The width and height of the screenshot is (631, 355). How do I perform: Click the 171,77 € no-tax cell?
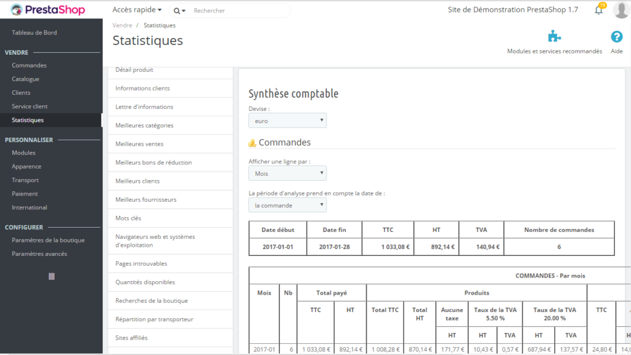(452, 349)
